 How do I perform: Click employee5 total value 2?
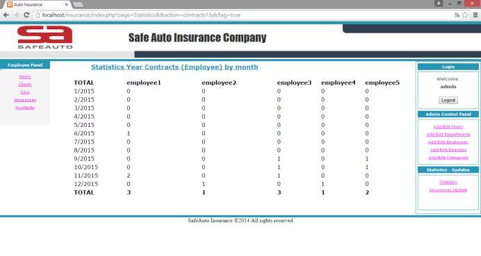(367, 193)
